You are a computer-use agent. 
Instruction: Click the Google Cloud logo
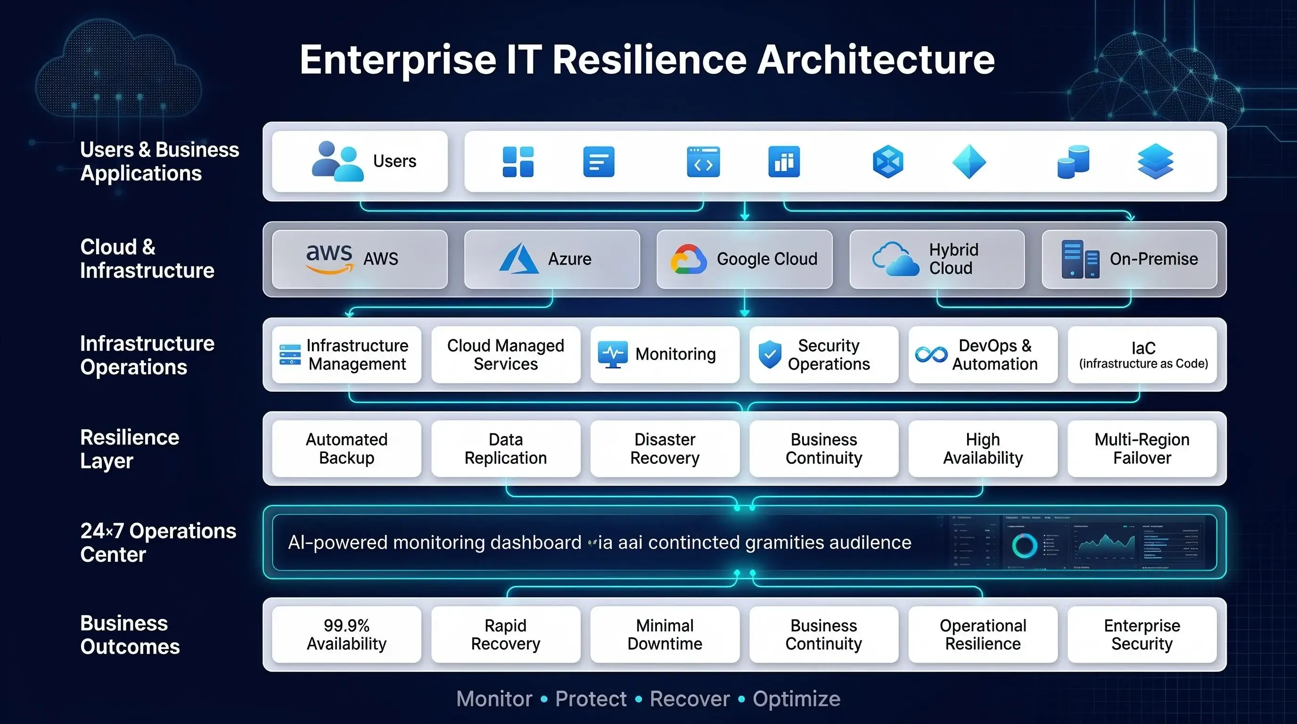tap(688, 259)
